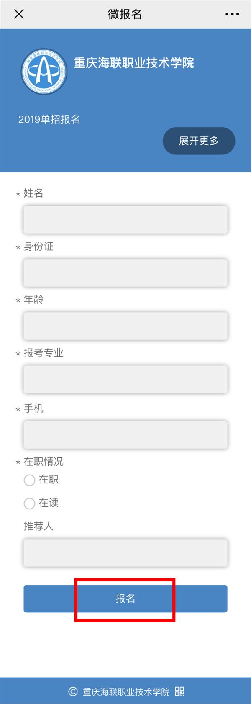The image size is (251, 704).
Task: Click the college circular logo
Action: tap(44, 72)
